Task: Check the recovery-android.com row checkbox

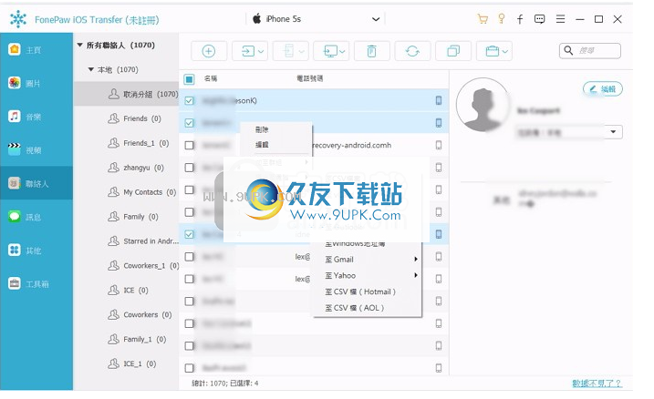Action: point(189,146)
